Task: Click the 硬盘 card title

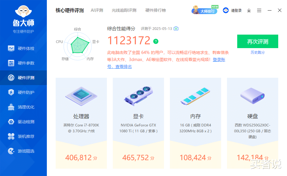Action: pyautogui.click(x=252, y=116)
